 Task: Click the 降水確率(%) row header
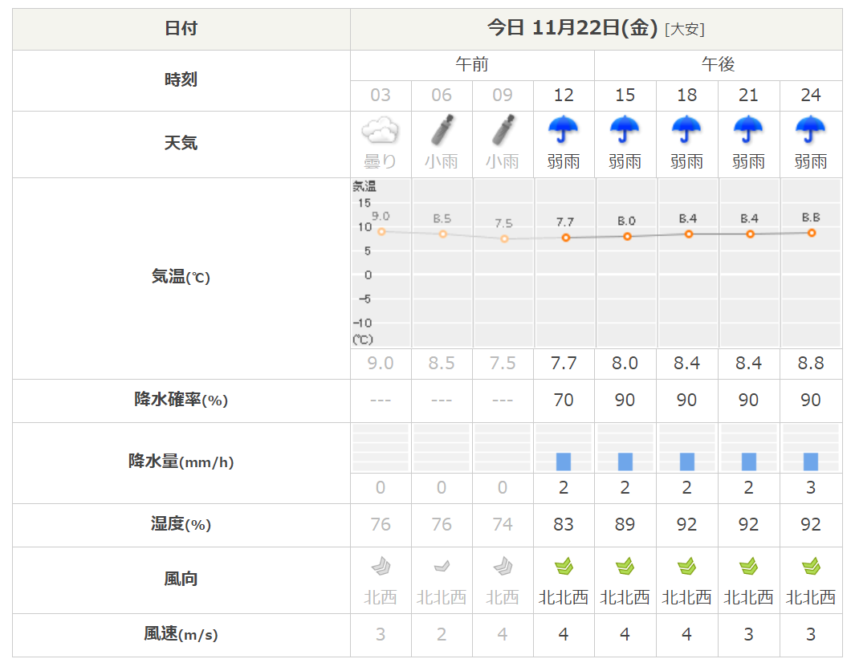(x=181, y=400)
